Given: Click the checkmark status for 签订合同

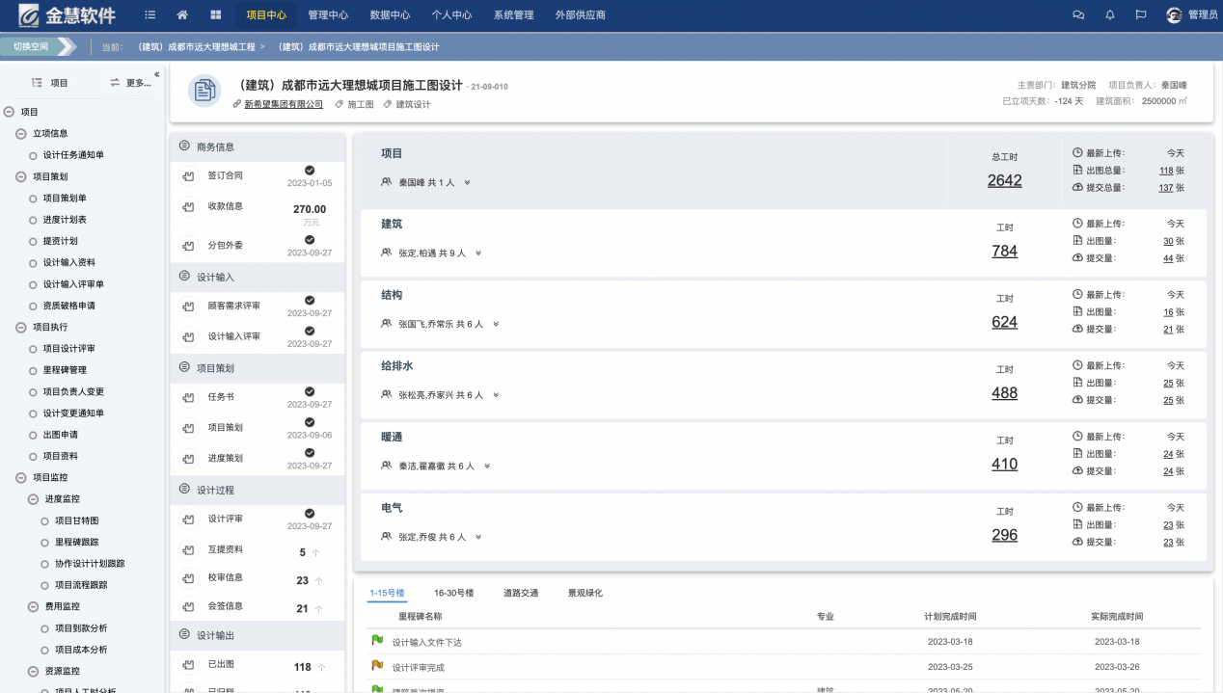Looking at the screenshot, I should coord(310,171).
